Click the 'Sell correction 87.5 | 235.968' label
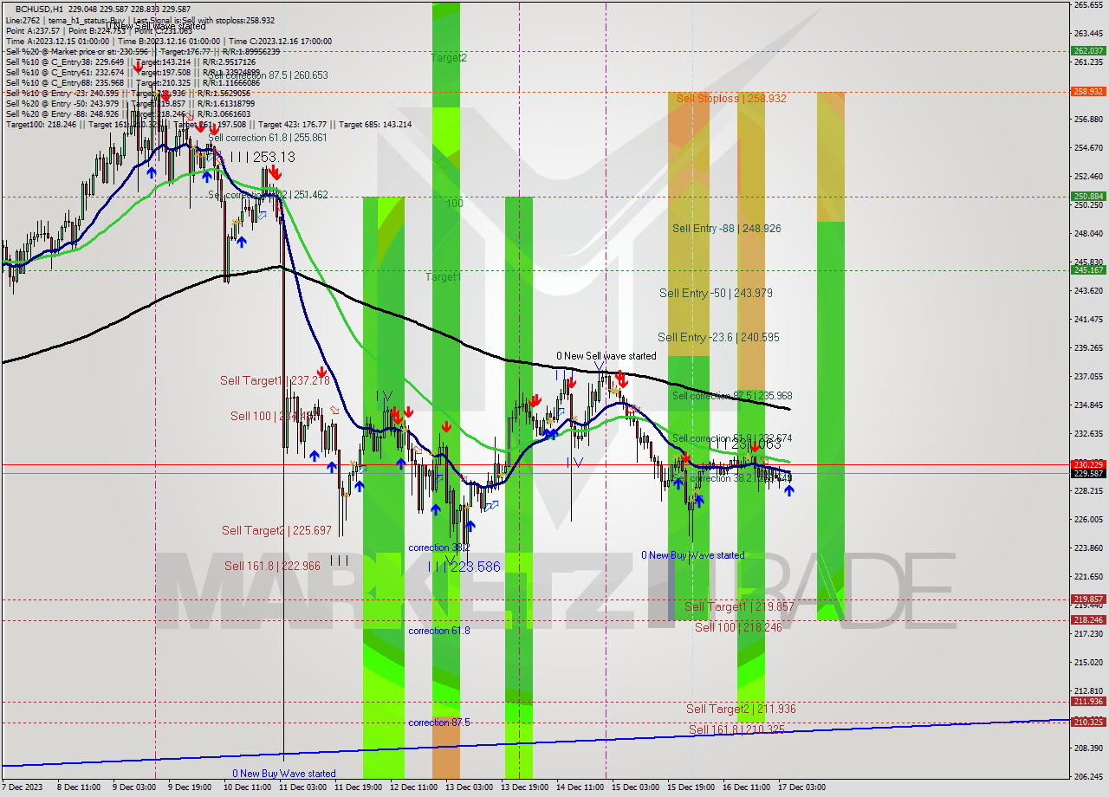Image resolution: width=1109 pixels, height=797 pixels. click(x=732, y=396)
